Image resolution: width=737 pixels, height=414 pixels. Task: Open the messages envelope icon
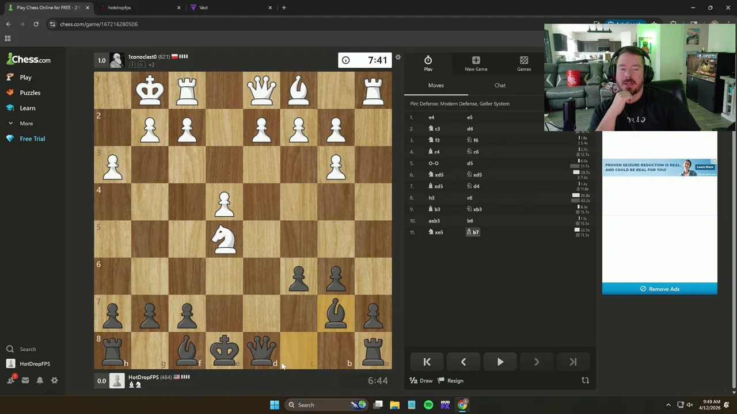(x=25, y=380)
